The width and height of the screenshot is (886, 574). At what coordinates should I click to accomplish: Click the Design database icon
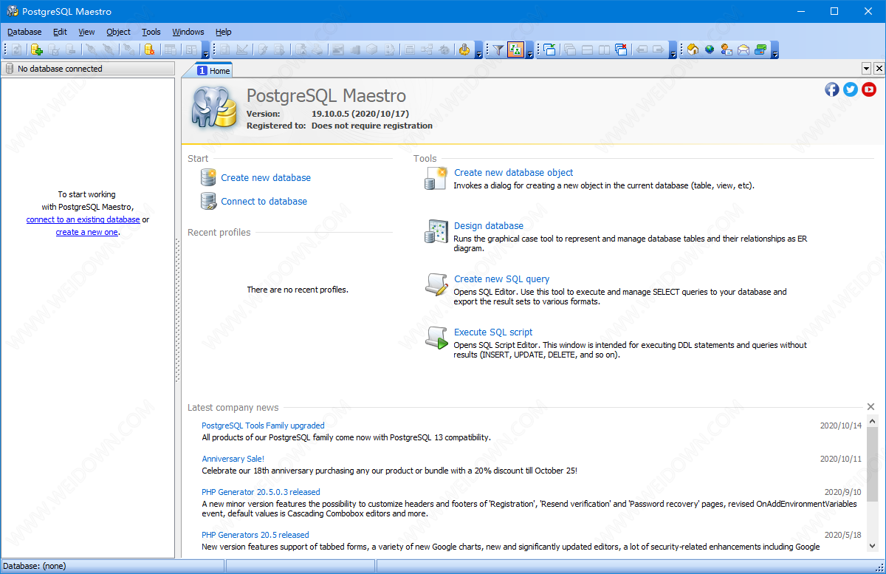click(436, 231)
